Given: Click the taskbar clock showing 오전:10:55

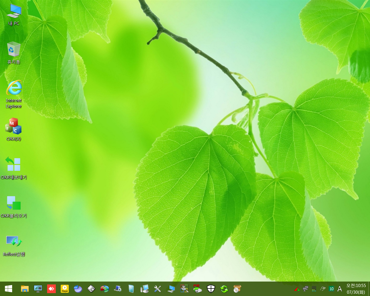Looking at the screenshot, I should coord(356,286).
